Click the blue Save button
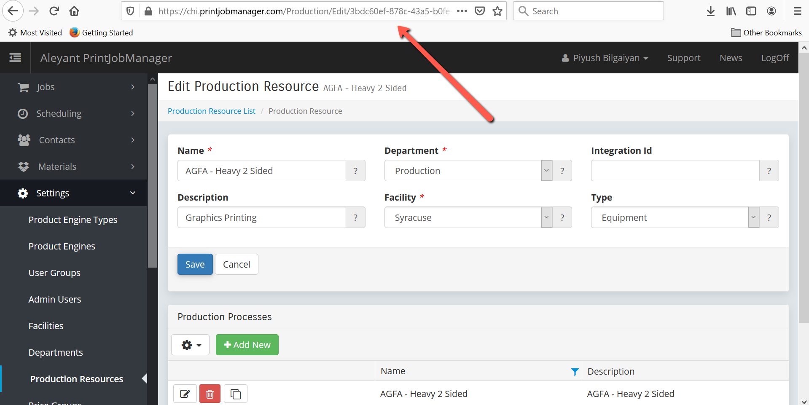The width and height of the screenshot is (809, 405). click(x=195, y=264)
